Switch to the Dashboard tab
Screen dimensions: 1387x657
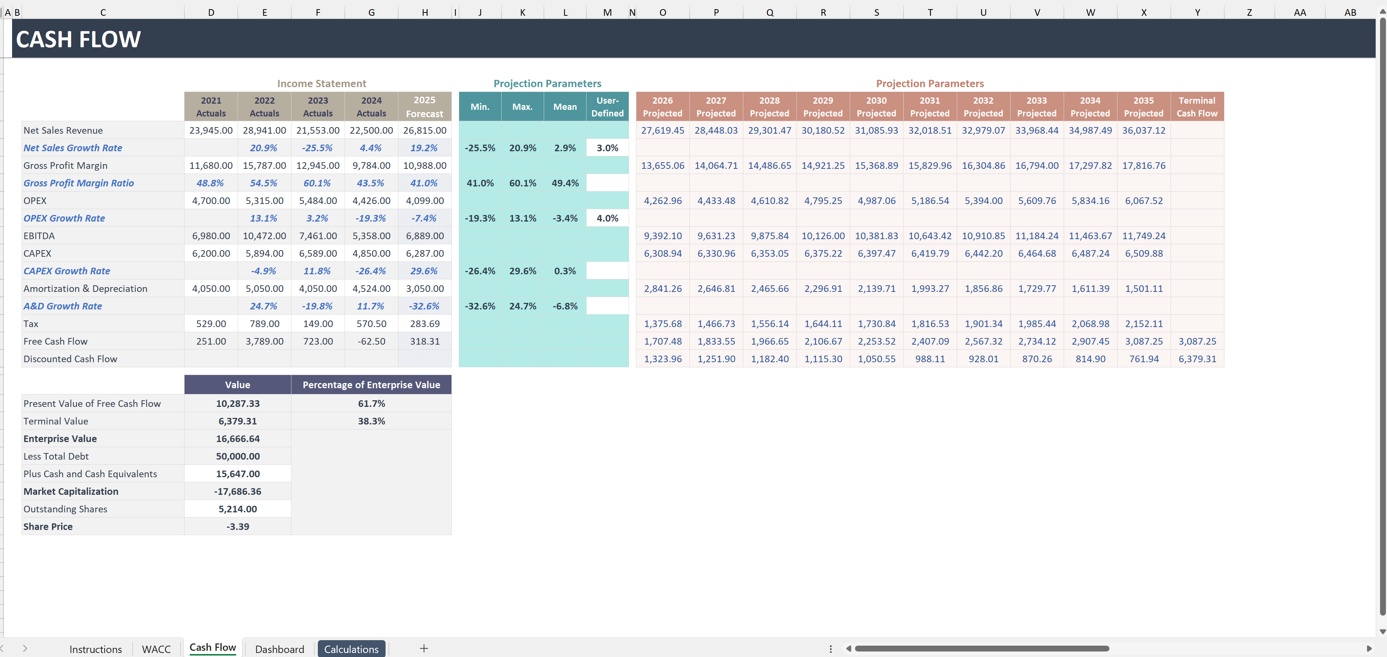279,648
